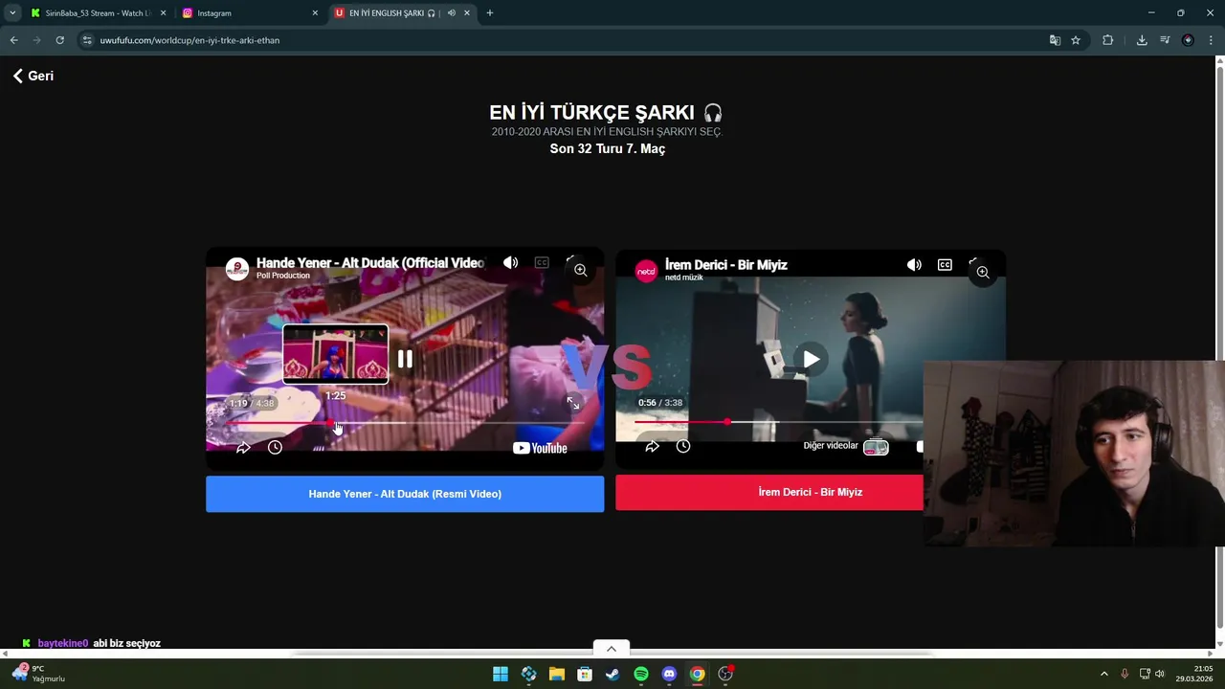Click the 'Son 32 Turu 7. Maç' text
This screenshot has width=1225, height=689.
coord(608,148)
